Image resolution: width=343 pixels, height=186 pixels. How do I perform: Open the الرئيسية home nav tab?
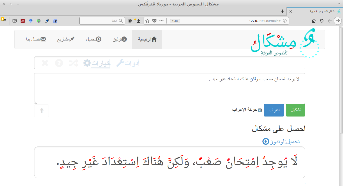tap(147, 39)
